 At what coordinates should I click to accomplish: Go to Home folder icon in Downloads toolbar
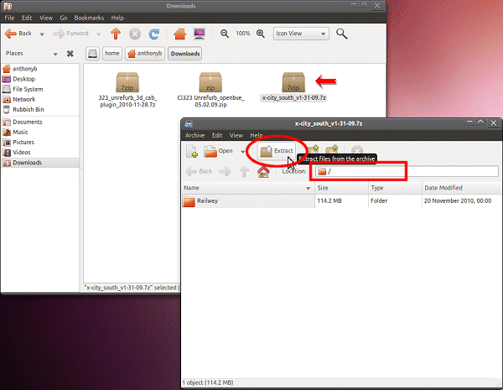coord(179,34)
